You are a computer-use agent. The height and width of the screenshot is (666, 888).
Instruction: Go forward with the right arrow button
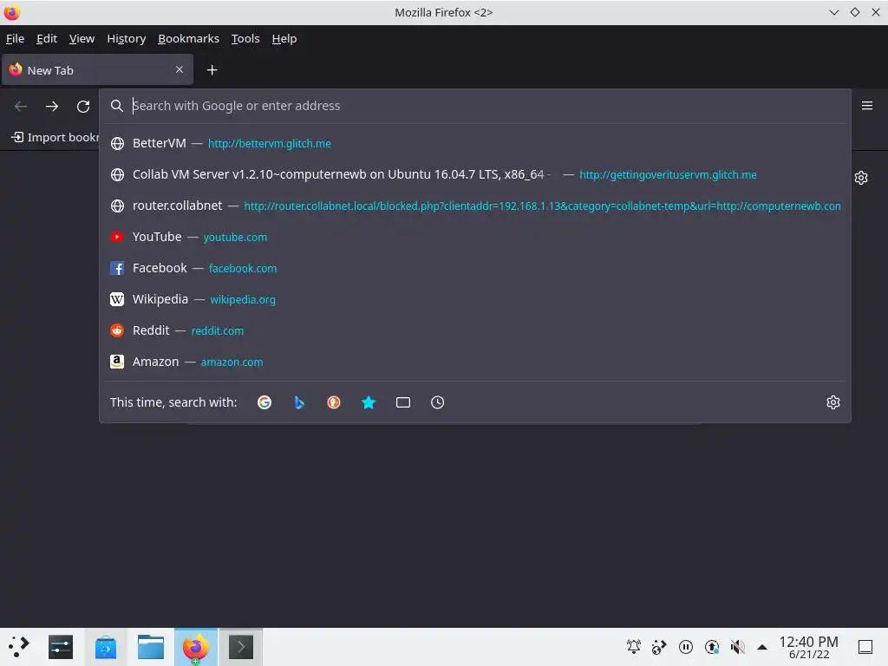52,107
